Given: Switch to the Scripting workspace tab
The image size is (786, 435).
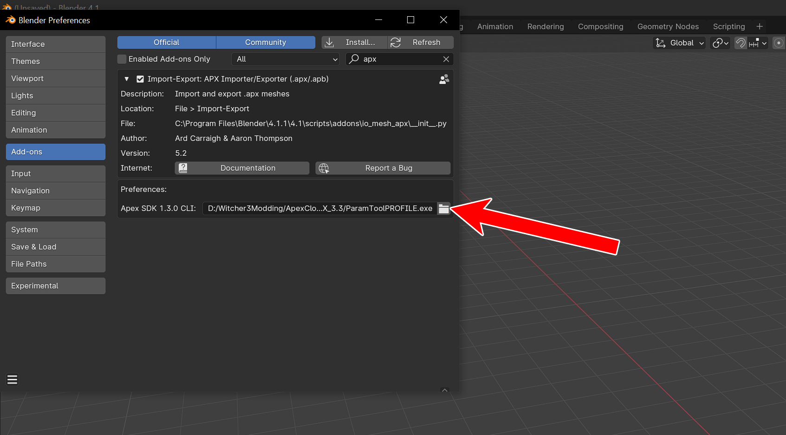Looking at the screenshot, I should [729, 26].
